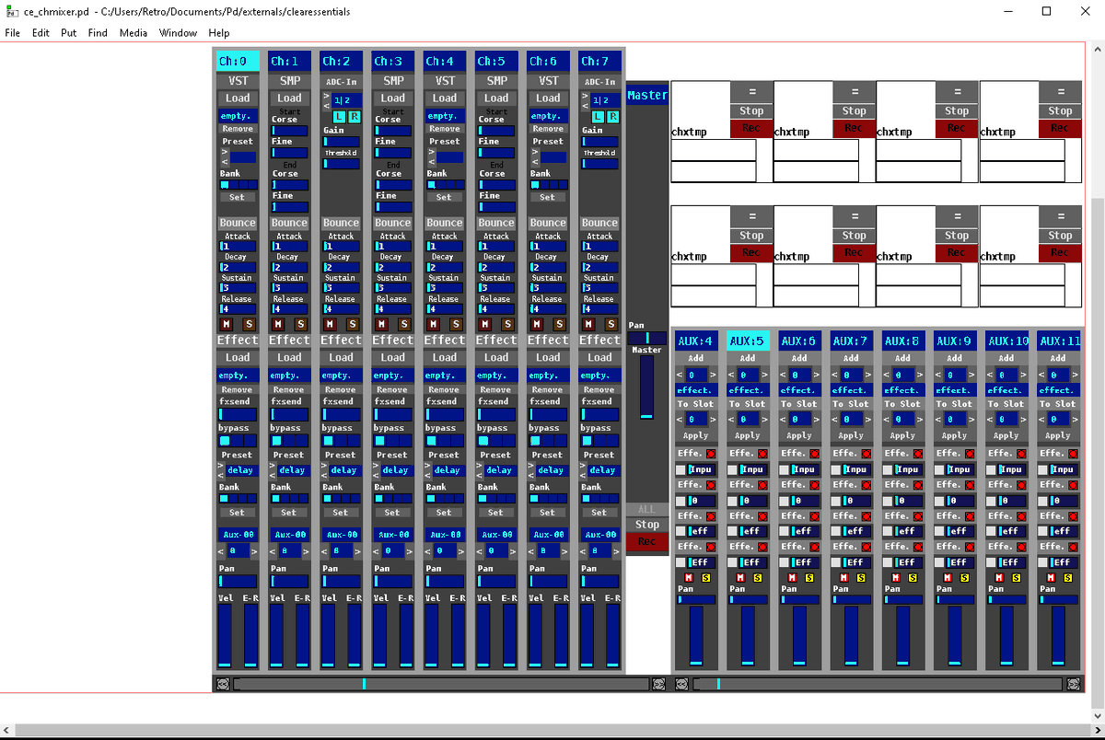
Task: Click the red dot above Inpu in AUX:8
Action: (x=918, y=454)
